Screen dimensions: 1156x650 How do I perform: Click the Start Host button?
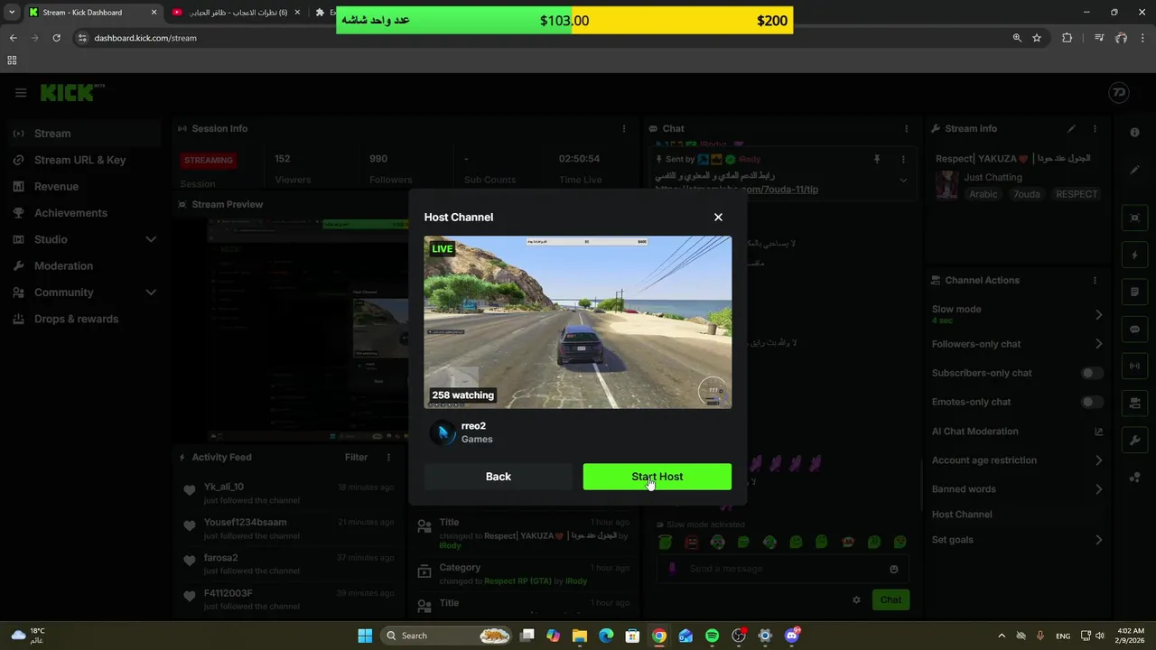click(657, 477)
